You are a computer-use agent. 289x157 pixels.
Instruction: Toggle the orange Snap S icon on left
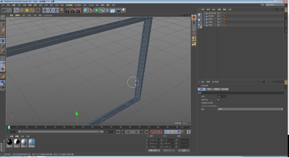click(x=3, y=69)
